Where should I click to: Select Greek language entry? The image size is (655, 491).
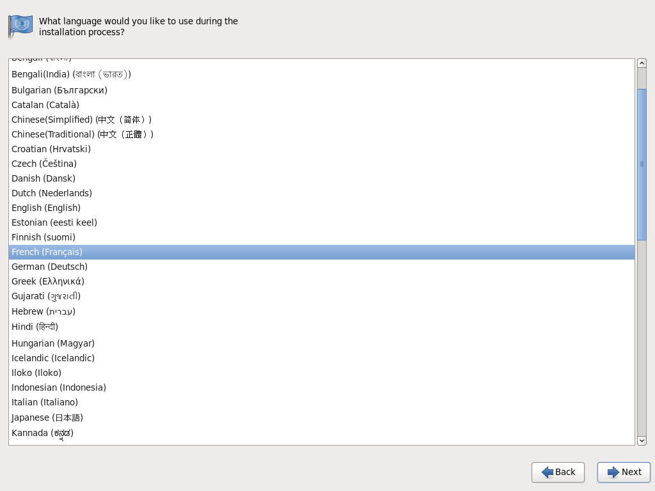[x=48, y=281]
